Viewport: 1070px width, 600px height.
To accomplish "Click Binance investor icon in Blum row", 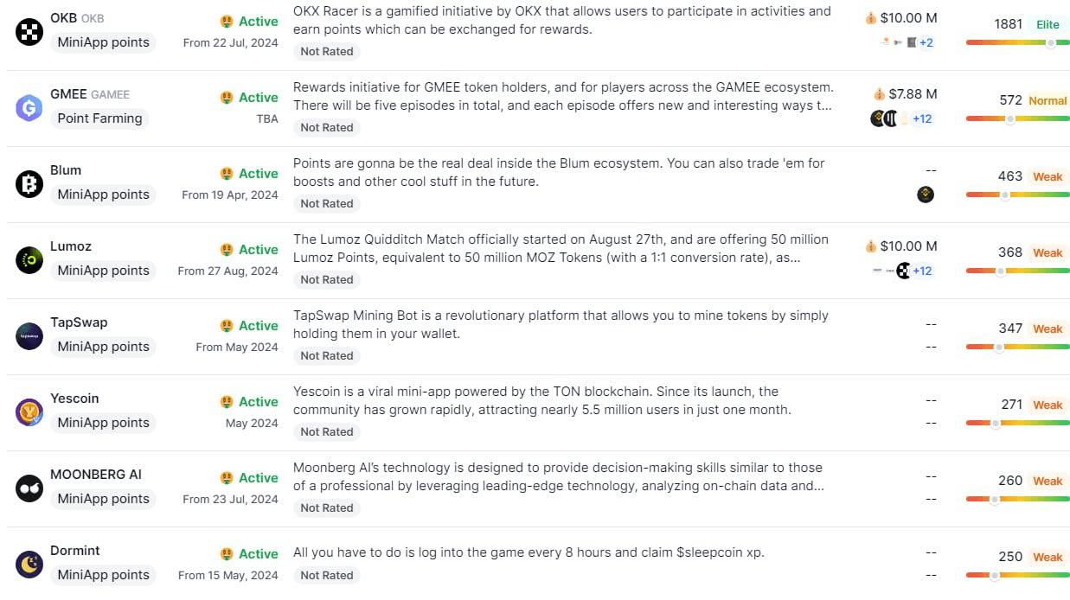I will coord(926,195).
